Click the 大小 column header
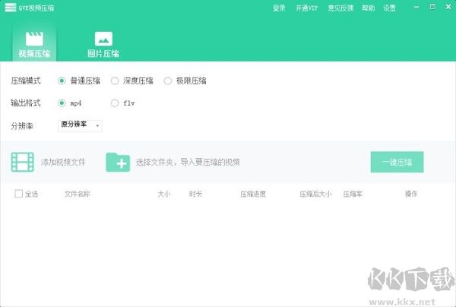The height and width of the screenshot is (307, 456). (163, 194)
